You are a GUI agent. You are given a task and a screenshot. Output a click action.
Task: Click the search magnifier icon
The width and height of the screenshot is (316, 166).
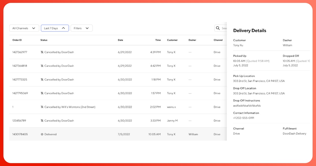(218, 28)
